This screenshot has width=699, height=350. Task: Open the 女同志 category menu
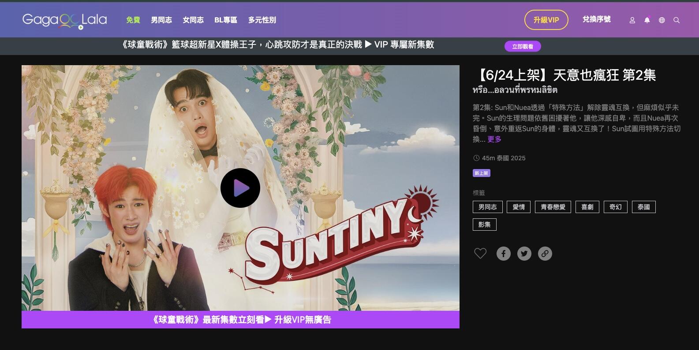pyautogui.click(x=193, y=20)
